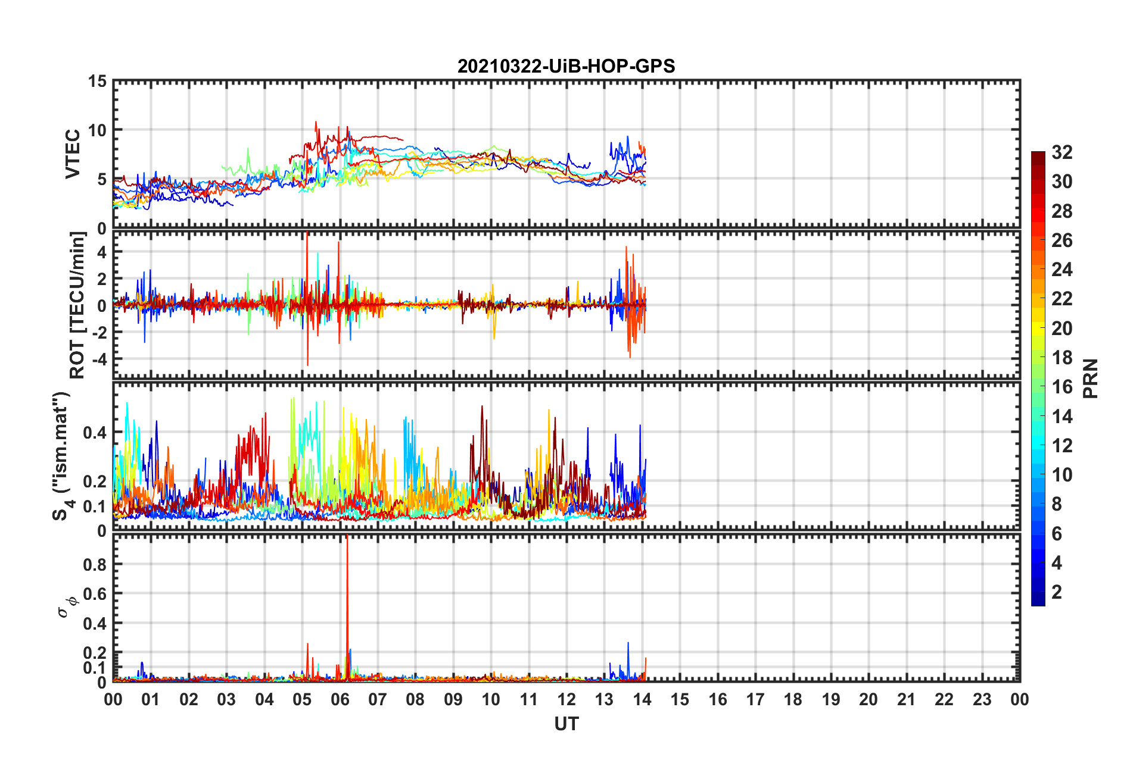This screenshot has width=1133, height=757.
Task: Click x-axis tick label 10
Action: [x=491, y=699]
